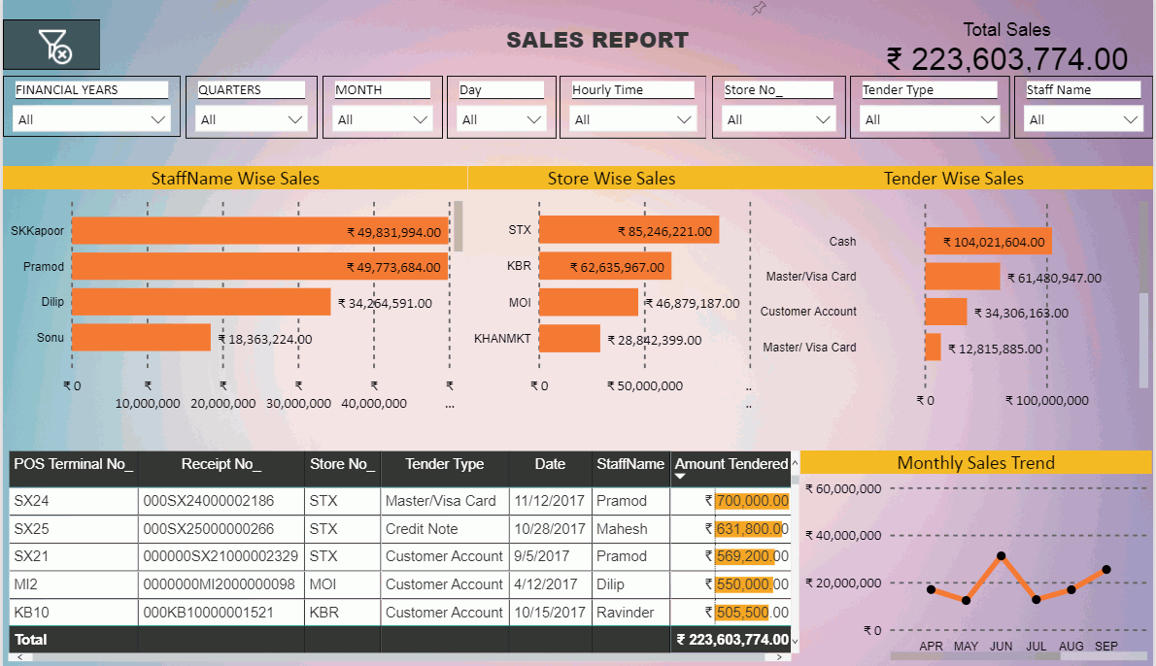Open the Hourly Time dropdown
The height and width of the screenshot is (666, 1156).
631,119
